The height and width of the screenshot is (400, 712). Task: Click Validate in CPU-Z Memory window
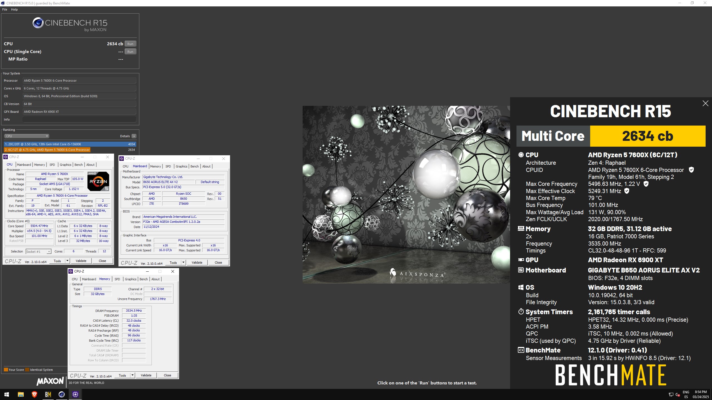pos(146,375)
